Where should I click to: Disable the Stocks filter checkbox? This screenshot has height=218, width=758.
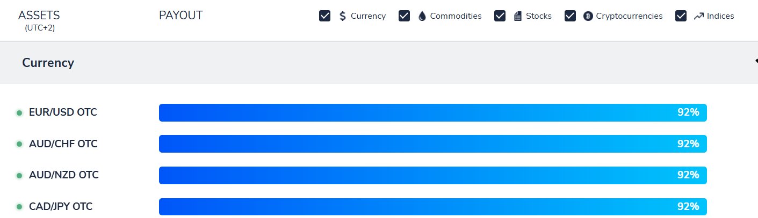coord(500,16)
